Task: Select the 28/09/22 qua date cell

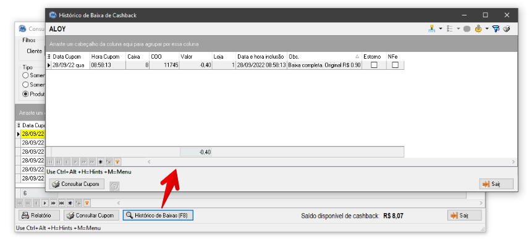Action: click(x=70, y=65)
